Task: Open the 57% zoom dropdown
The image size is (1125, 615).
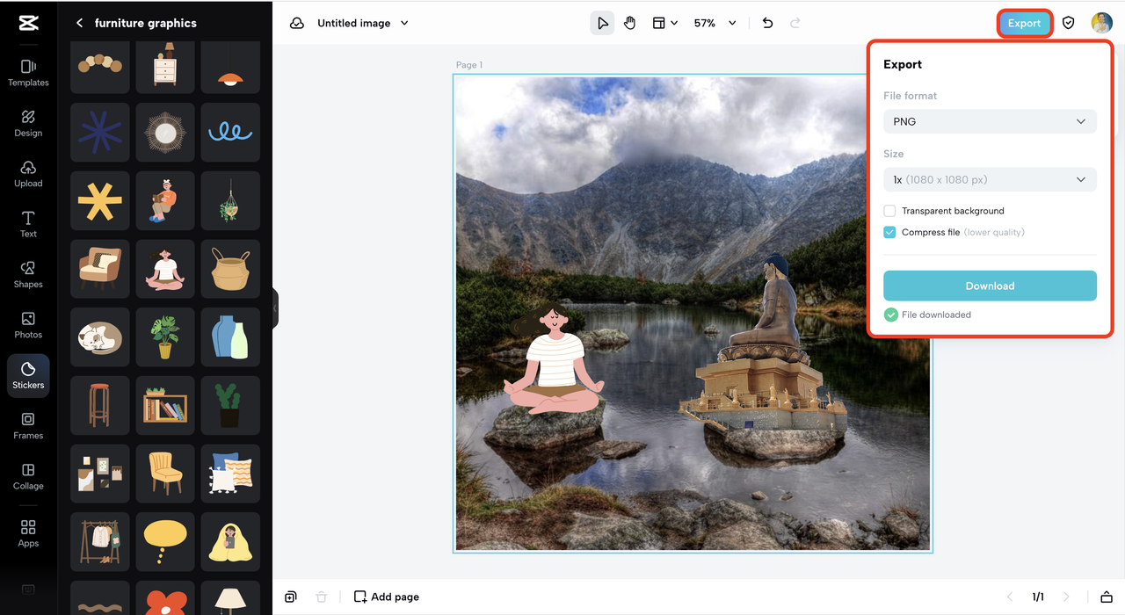Action: tap(715, 23)
